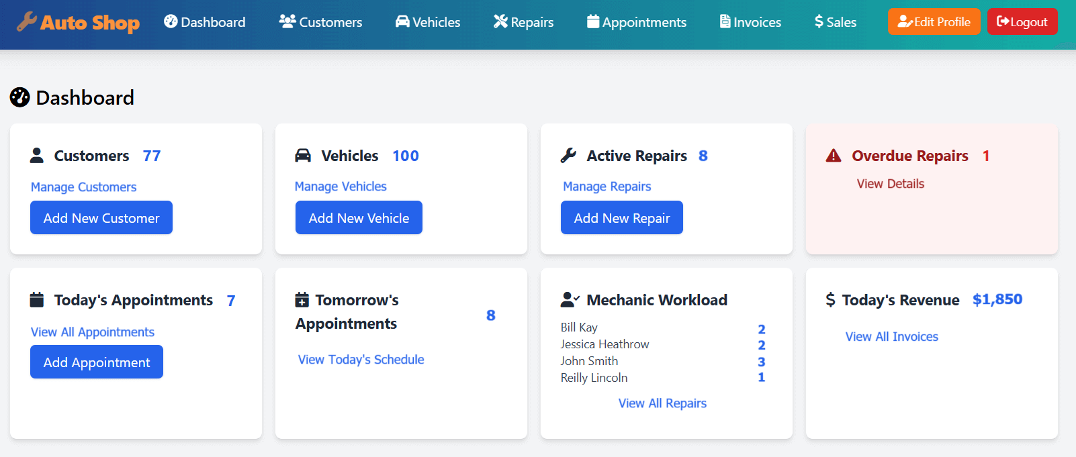Image resolution: width=1076 pixels, height=457 pixels.
Task: Click the calendar-plus icon by Tomorrow's Appointments
Action: click(x=302, y=300)
